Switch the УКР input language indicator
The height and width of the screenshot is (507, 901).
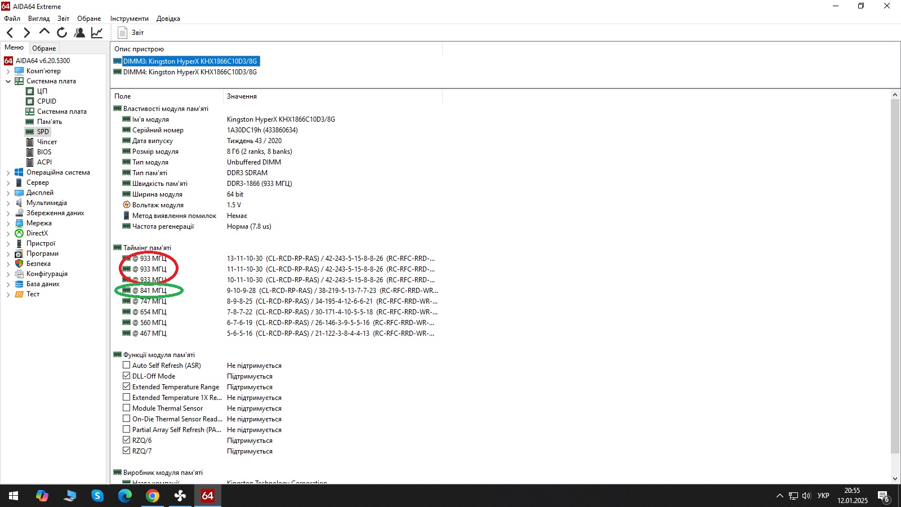tap(823, 496)
